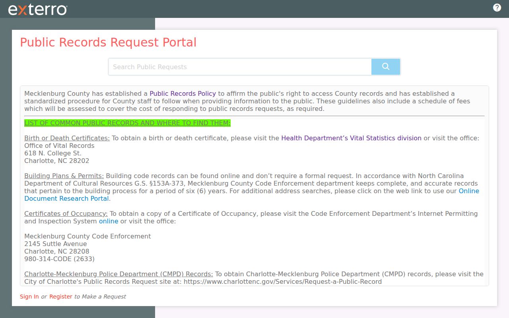Click the '2145 Suttle Avenue' address line
The image size is (509, 318).
point(55,244)
